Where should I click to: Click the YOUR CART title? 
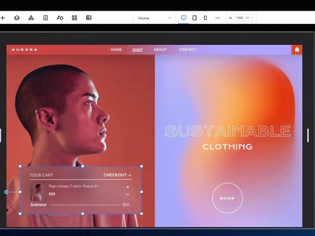point(41,175)
